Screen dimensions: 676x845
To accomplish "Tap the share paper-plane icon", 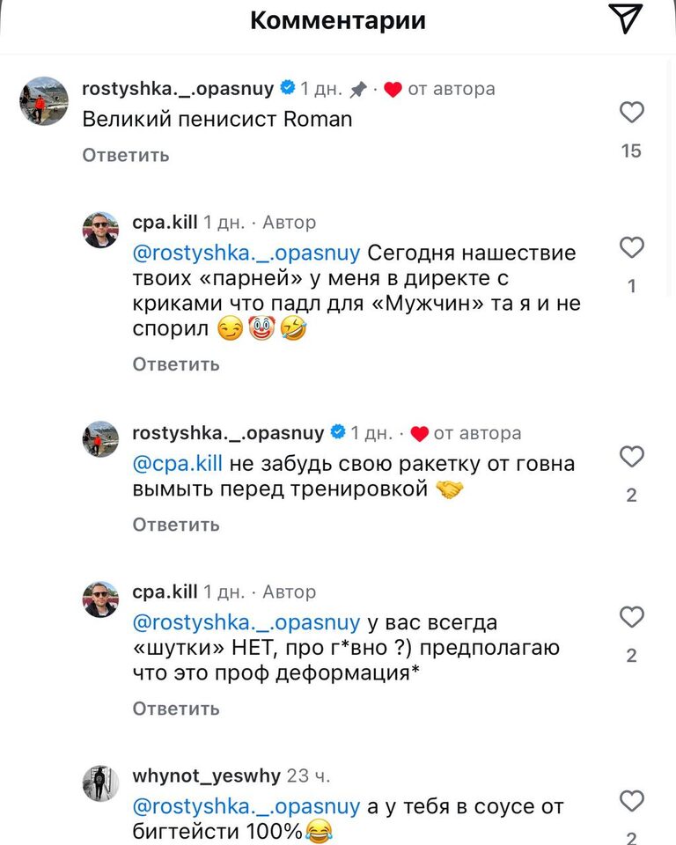I will click(626, 19).
